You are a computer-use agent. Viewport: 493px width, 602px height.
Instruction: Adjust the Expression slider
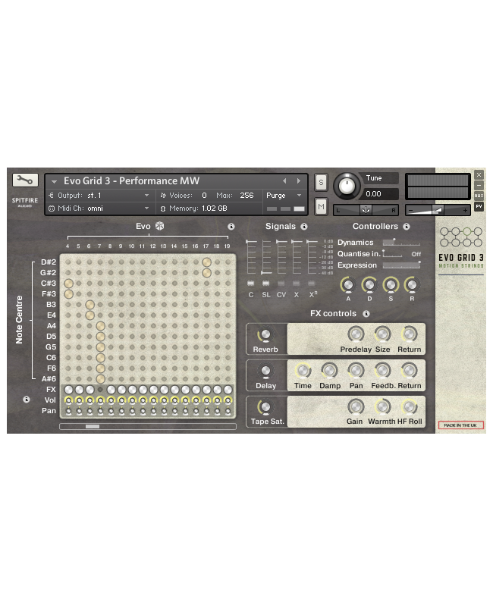pyautogui.click(x=402, y=265)
